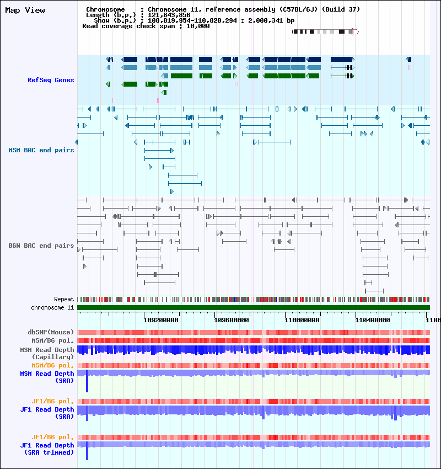The image size is (441, 469).
Task: Click the MSM Read Depth Capillary blue track
Action: [x=254, y=350]
